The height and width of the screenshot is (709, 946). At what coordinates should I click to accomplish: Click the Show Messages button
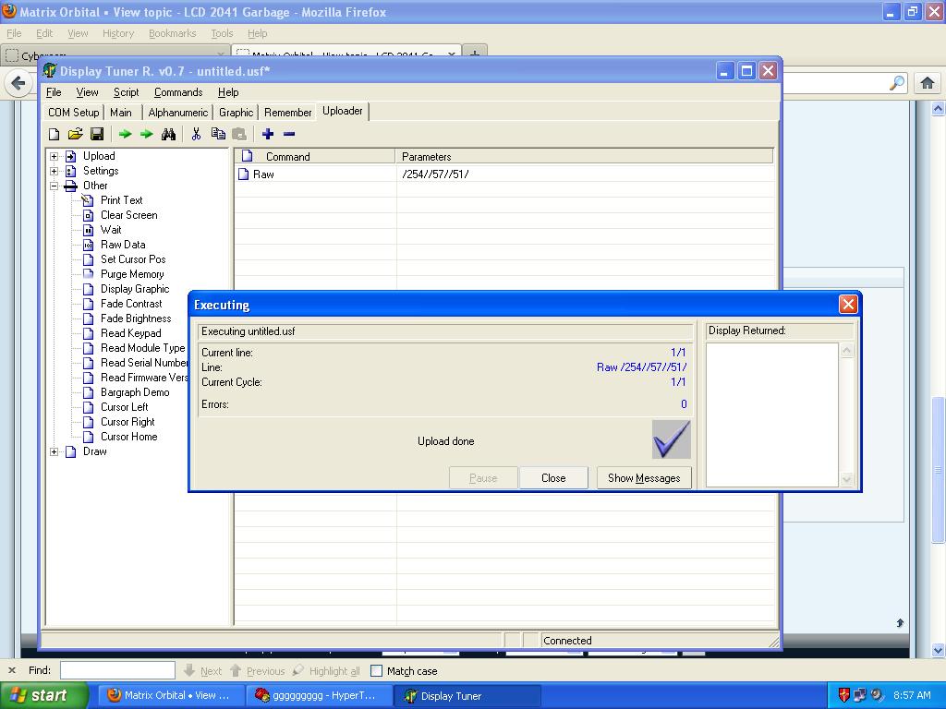pyautogui.click(x=644, y=478)
